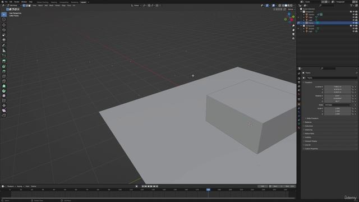Image resolution: width=359 pixels, height=202 pixels.
Task: Select the Inset Faces tool
Action: click(4, 66)
